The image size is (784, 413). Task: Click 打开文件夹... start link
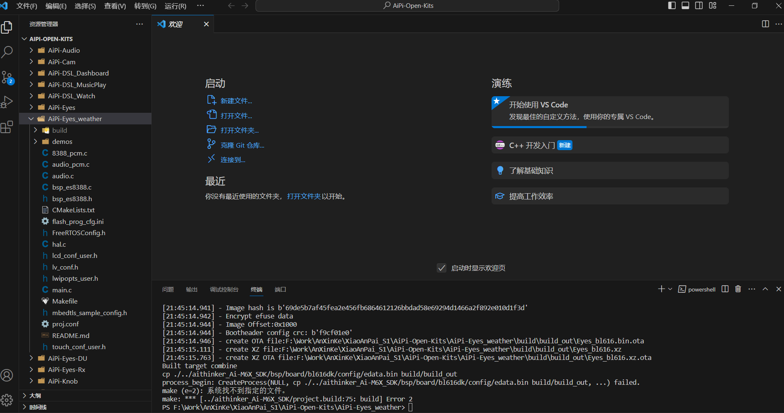(x=239, y=130)
